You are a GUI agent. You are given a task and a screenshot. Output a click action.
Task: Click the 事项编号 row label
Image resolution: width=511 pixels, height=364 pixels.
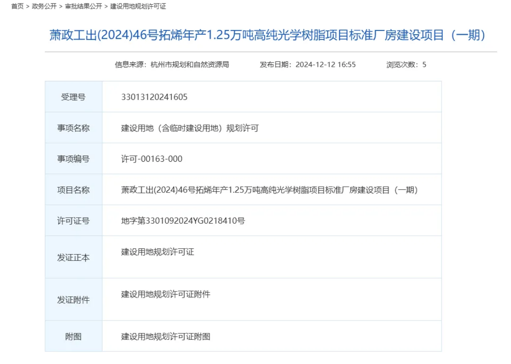click(73, 159)
